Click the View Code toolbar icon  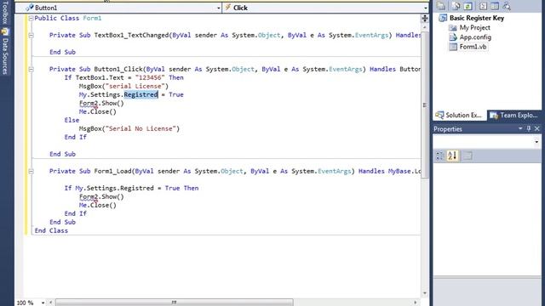pos(483,6)
